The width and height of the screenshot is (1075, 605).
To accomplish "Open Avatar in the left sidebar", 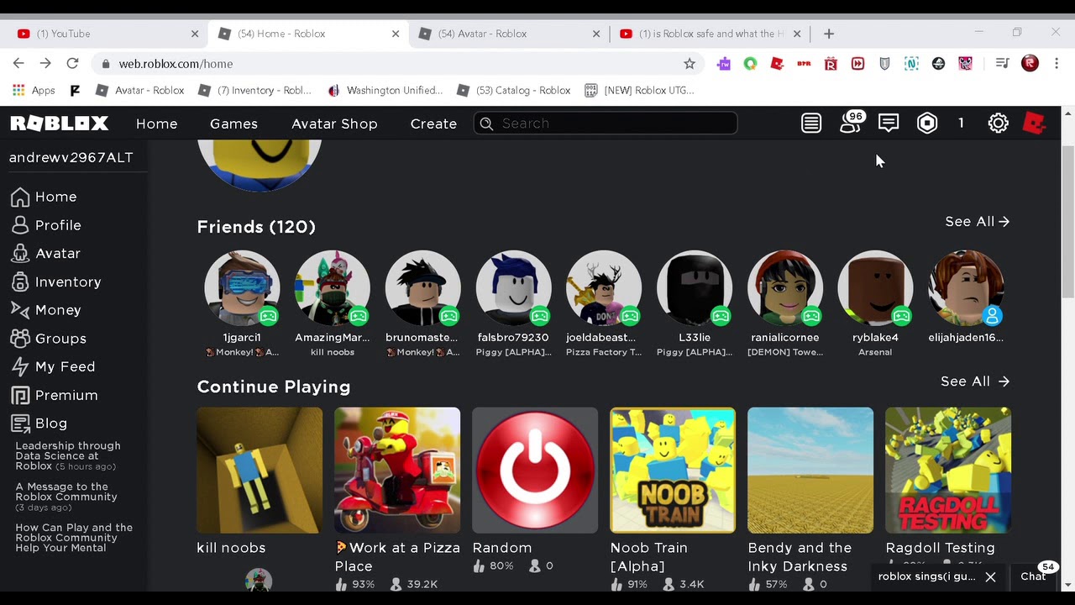I will (46, 253).
